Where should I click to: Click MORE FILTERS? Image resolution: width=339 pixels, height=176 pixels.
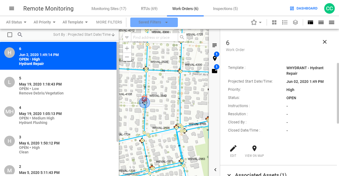click(109, 22)
